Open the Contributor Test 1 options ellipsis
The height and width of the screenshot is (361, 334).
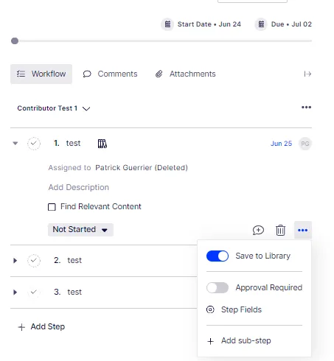click(x=306, y=108)
